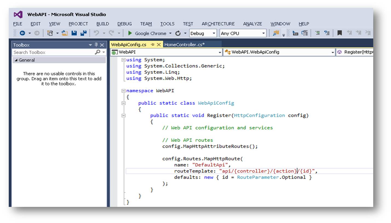Toggle a bookmark with the bookmark icon
Viewport: 391px width, 223px height.
click(340, 33)
